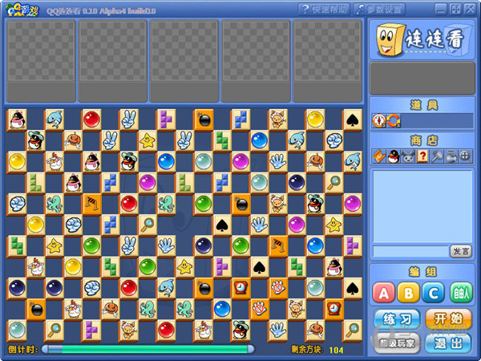481x361 pixels.
Task: Open the 参数设置 settings menu
Action: (x=379, y=9)
